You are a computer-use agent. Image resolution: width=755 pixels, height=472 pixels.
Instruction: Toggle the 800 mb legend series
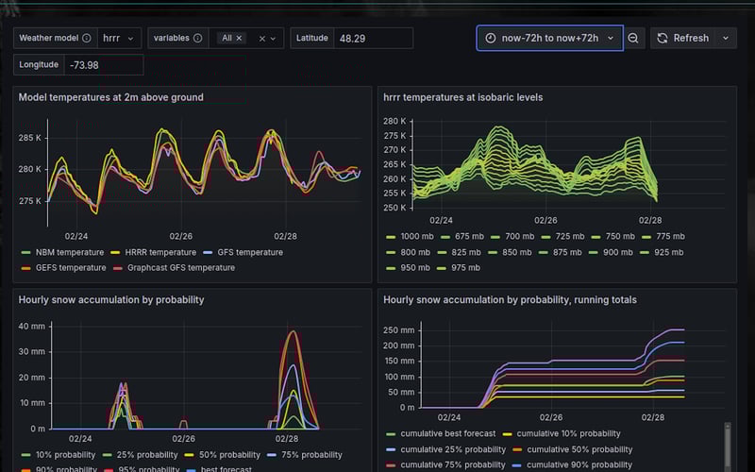click(x=415, y=252)
